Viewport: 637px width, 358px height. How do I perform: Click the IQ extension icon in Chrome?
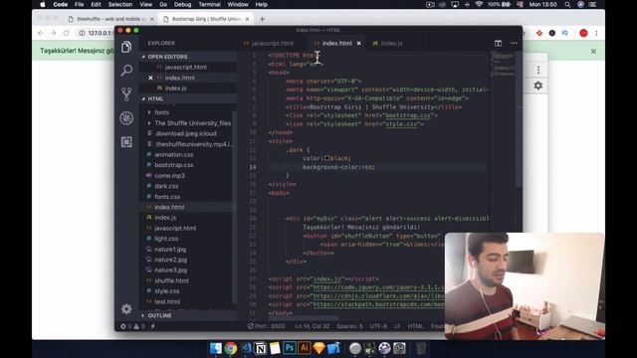point(564,33)
